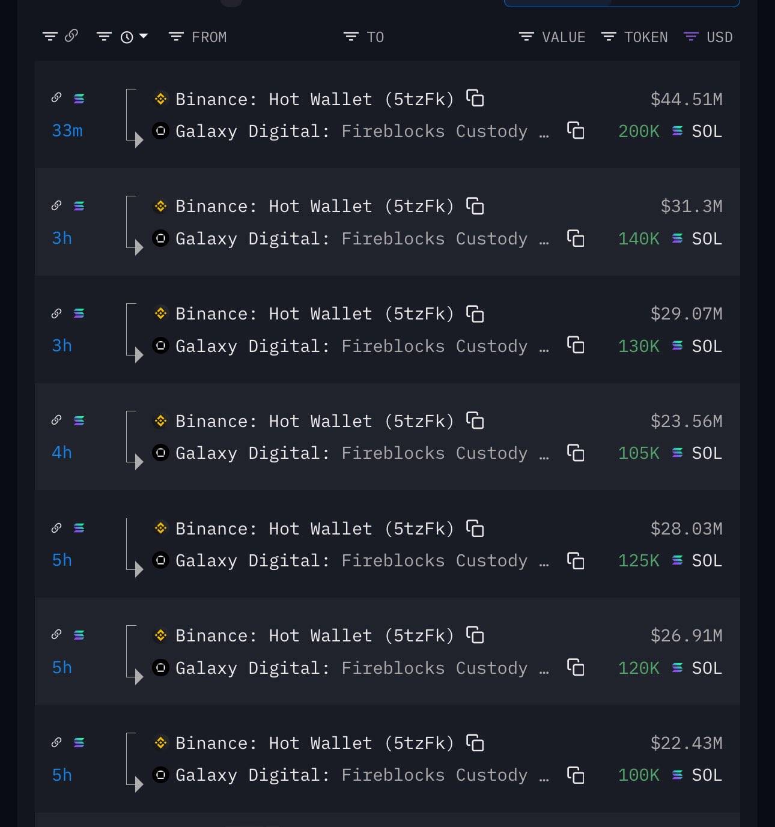Select SOL token in 105K transfer row
This screenshot has width=775, height=827.
[x=707, y=453]
